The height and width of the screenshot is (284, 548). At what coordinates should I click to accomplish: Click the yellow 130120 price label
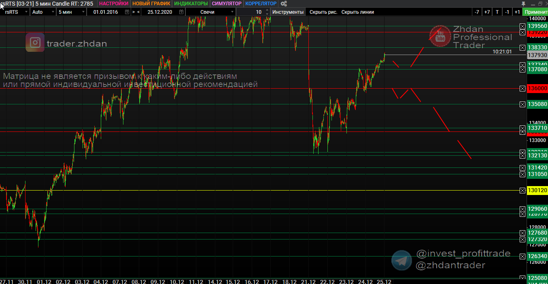click(x=537, y=190)
